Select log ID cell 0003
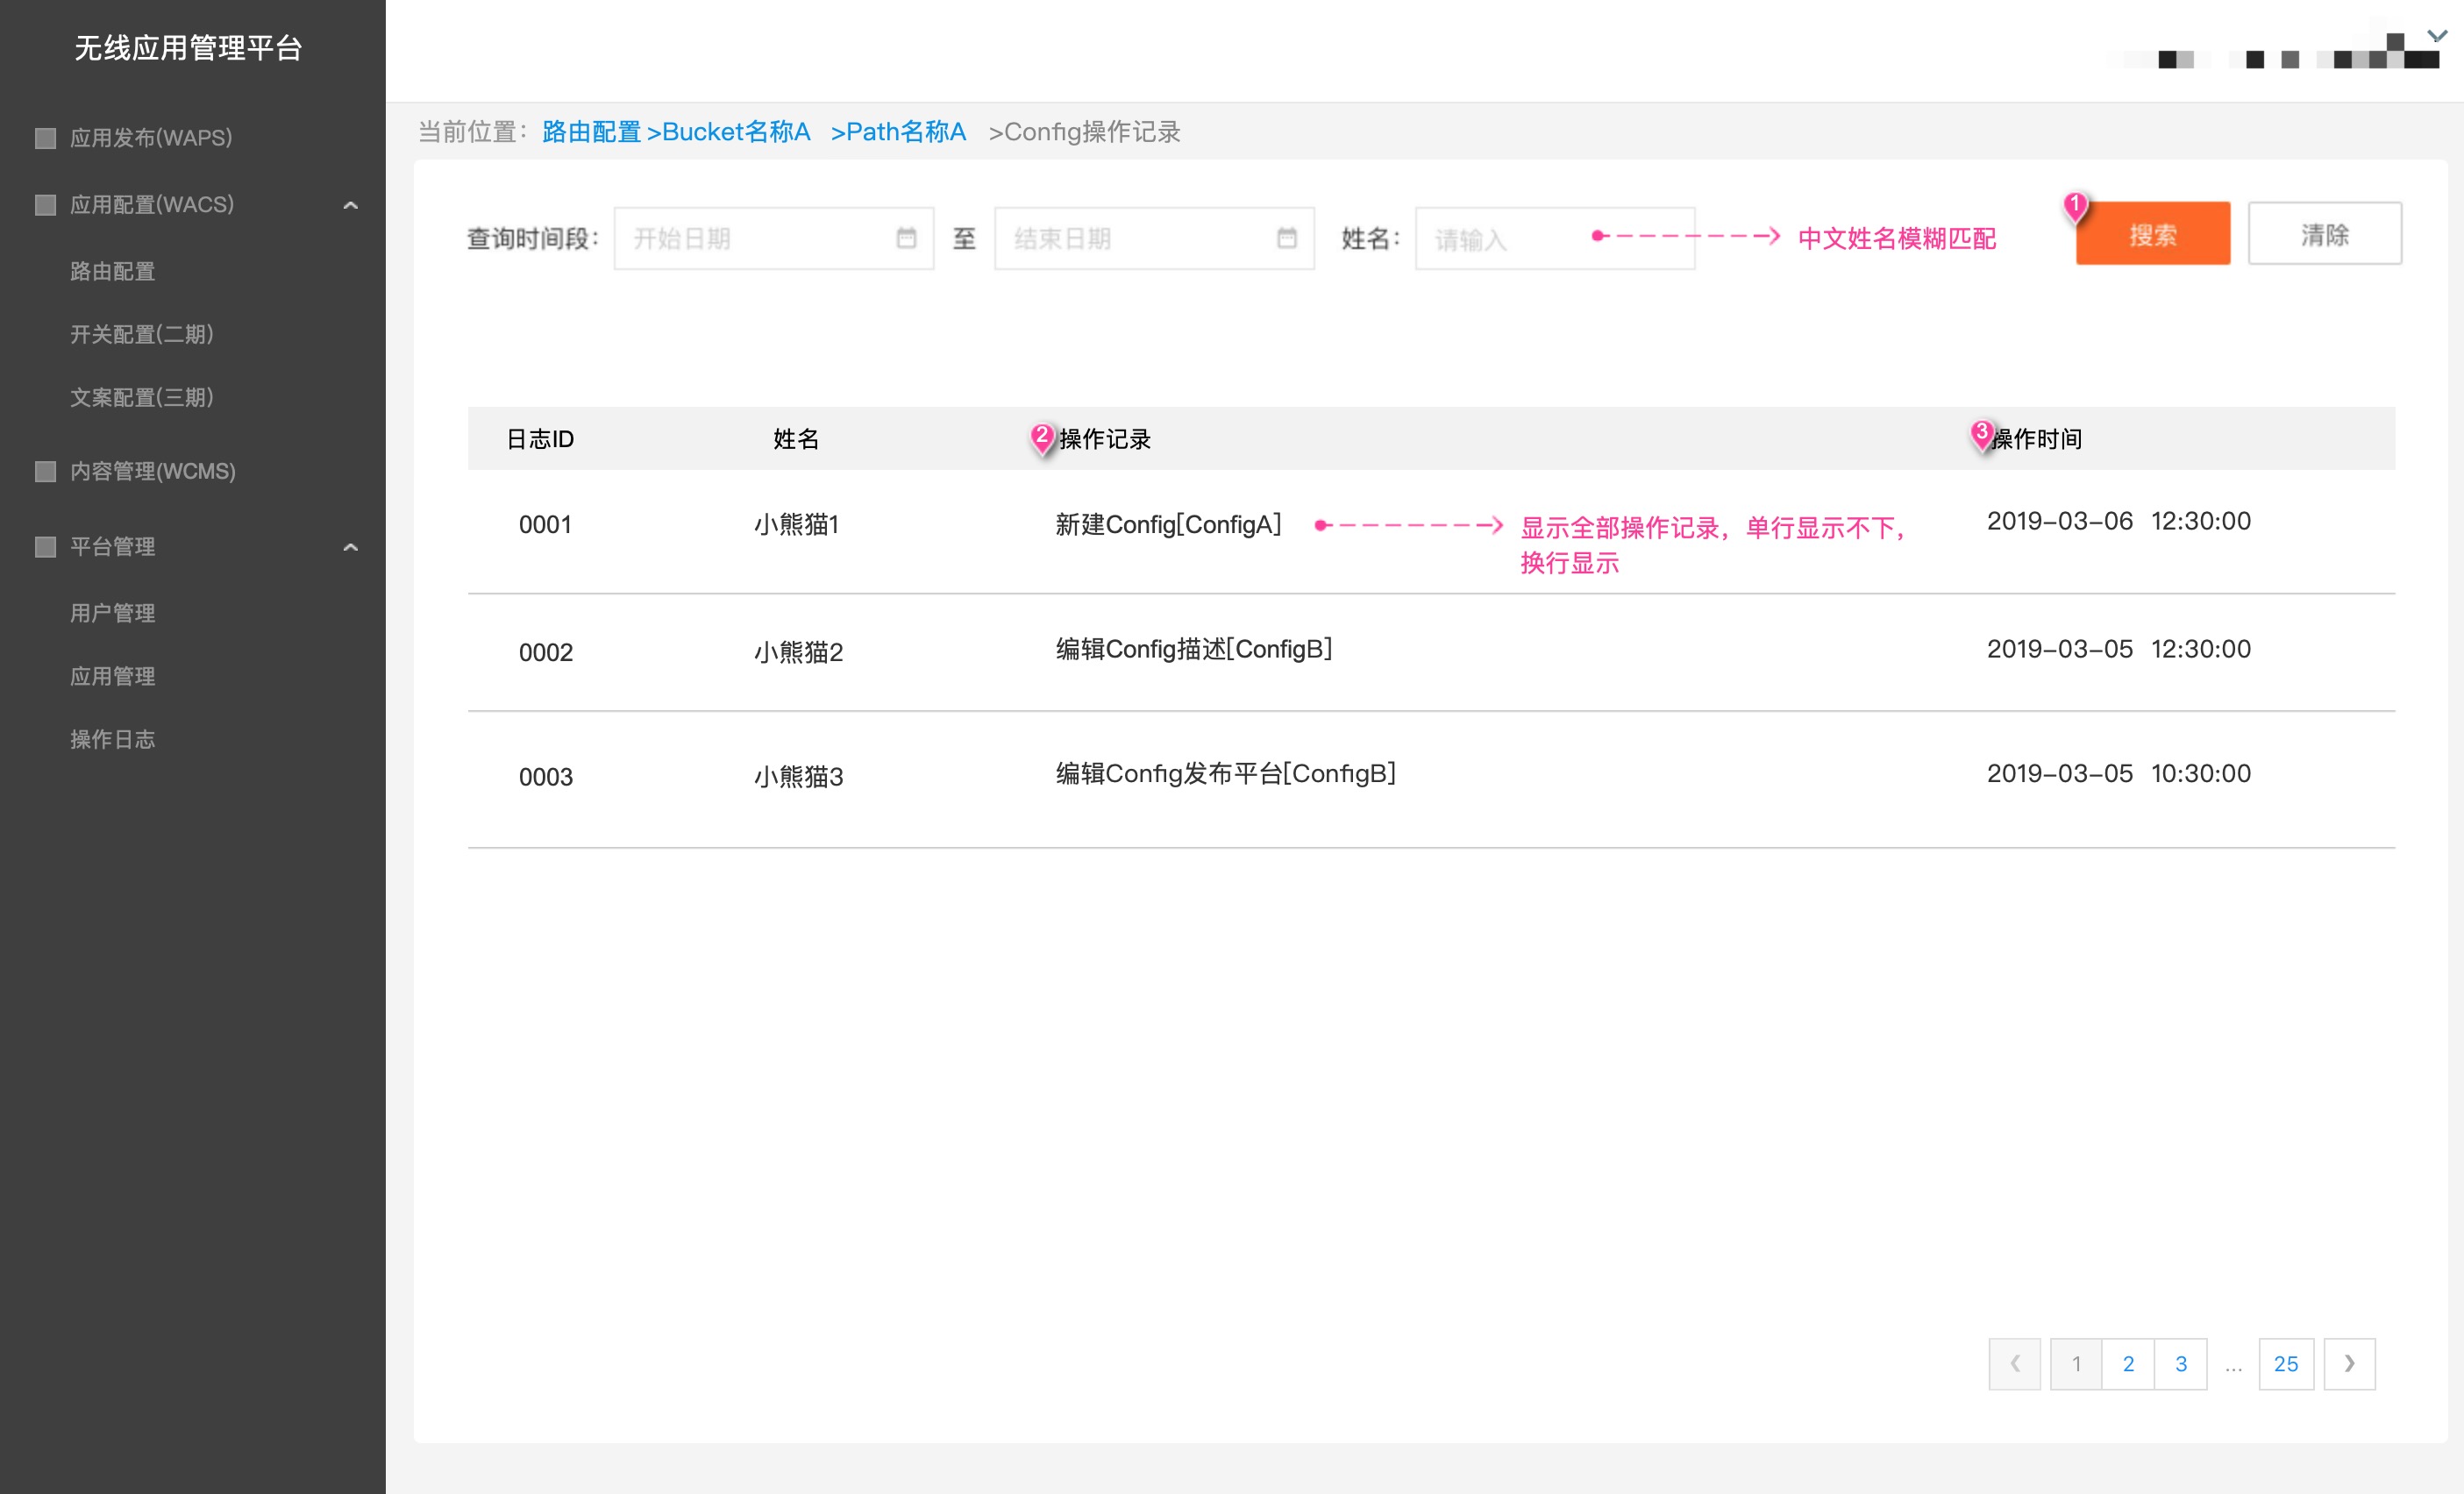The height and width of the screenshot is (1494, 2464). [x=546, y=777]
